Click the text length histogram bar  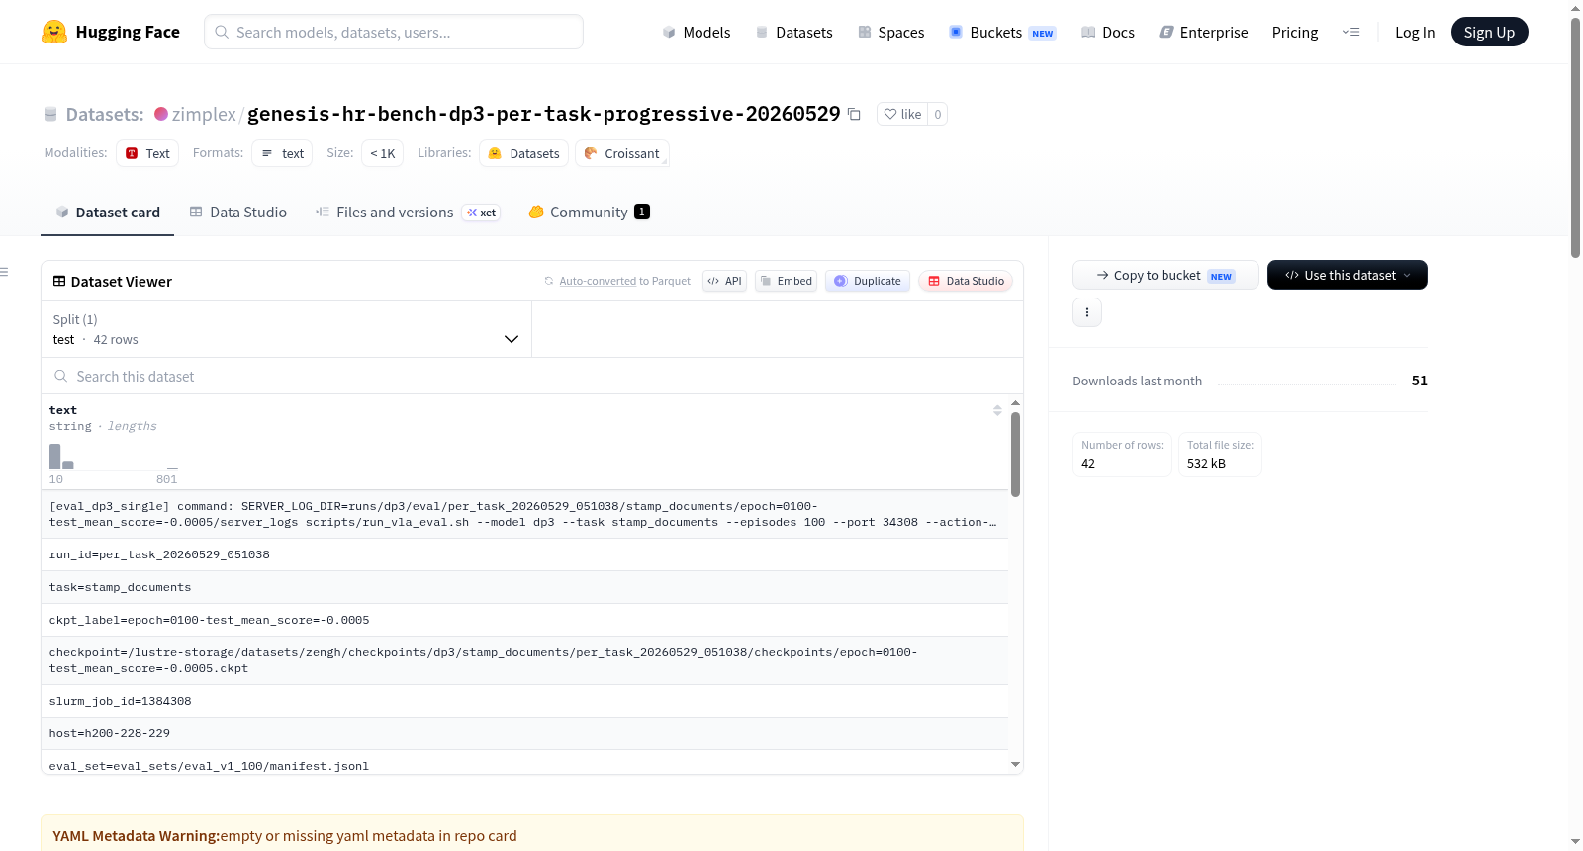coord(55,456)
